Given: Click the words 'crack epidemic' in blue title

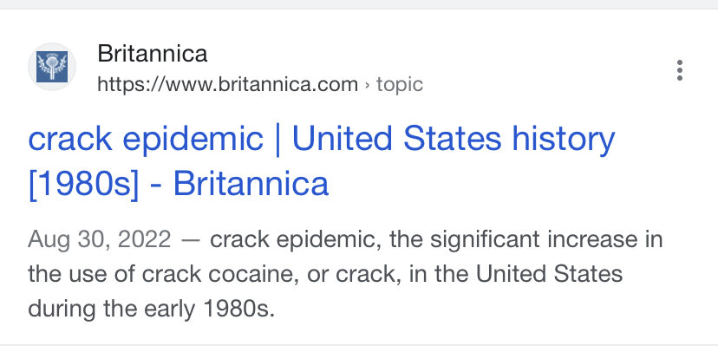Looking at the screenshot, I should tap(146, 139).
